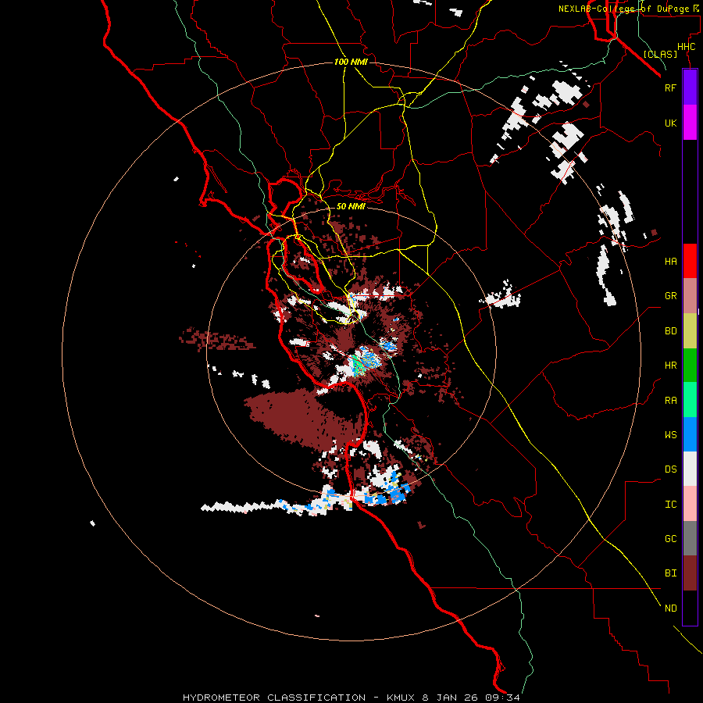Click the HA legend label
The height and width of the screenshot is (703, 703).
coord(670,261)
